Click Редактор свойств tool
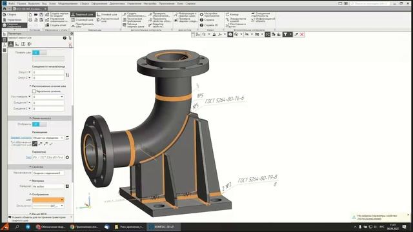The image size is (413, 232). coord(156,25)
